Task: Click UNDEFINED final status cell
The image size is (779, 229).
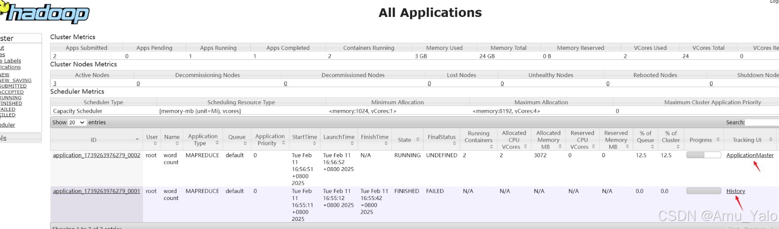Action: [x=442, y=155]
